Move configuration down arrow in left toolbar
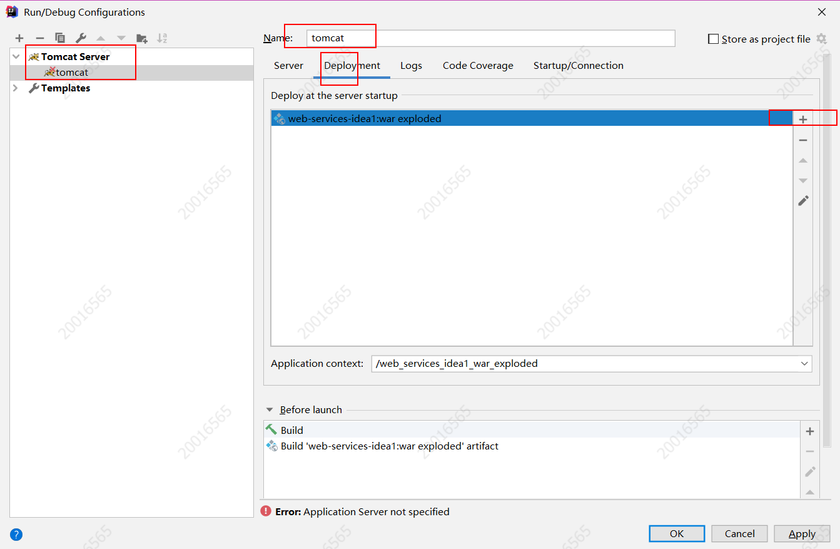This screenshot has width=840, height=549. coord(121,38)
